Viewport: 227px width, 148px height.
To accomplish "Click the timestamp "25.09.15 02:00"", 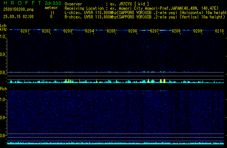I will 18,17.
